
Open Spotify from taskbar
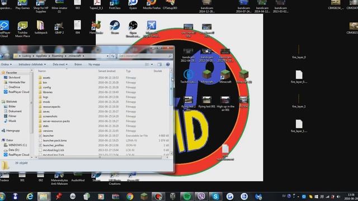click(x=187, y=197)
